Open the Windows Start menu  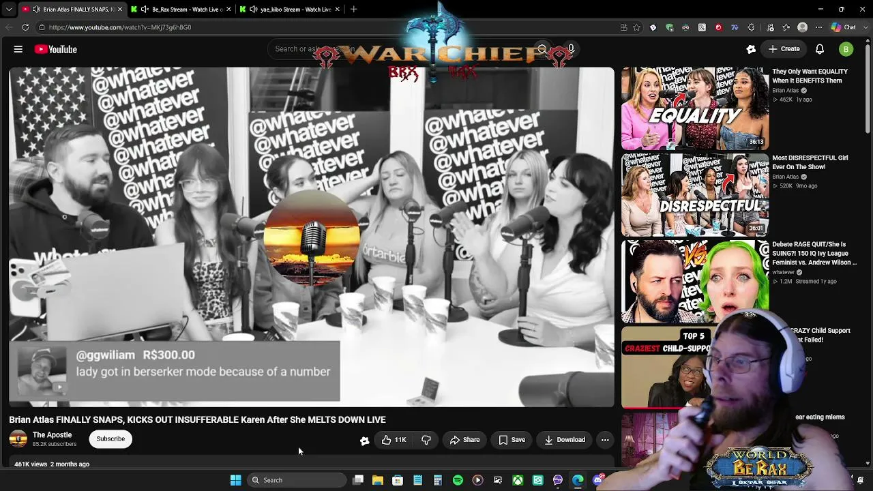click(x=235, y=480)
